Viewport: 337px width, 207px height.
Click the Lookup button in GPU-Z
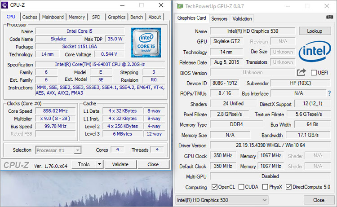(315, 31)
